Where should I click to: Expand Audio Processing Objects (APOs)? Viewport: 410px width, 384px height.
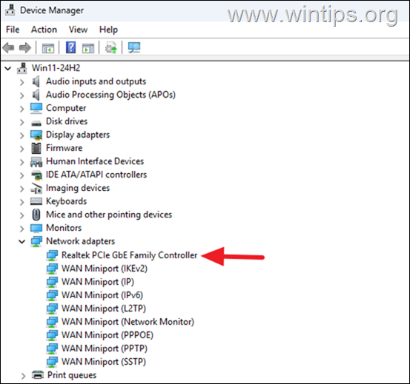[22, 95]
